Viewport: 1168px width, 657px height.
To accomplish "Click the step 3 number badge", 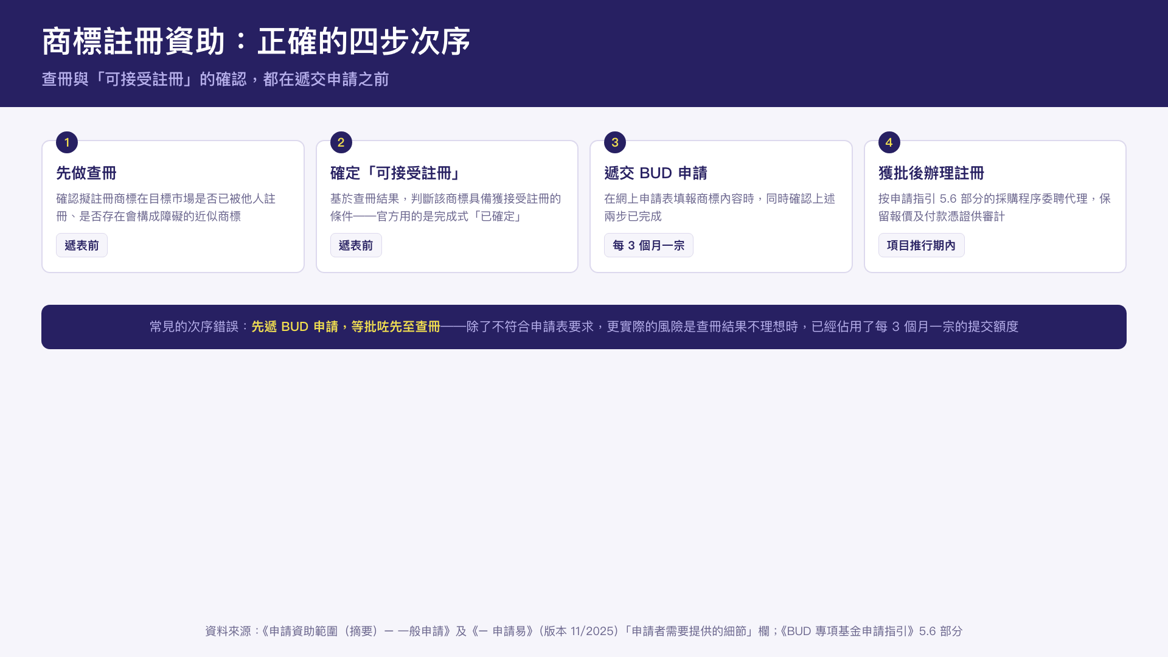I will pyautogui.click(x=615, y=142).
